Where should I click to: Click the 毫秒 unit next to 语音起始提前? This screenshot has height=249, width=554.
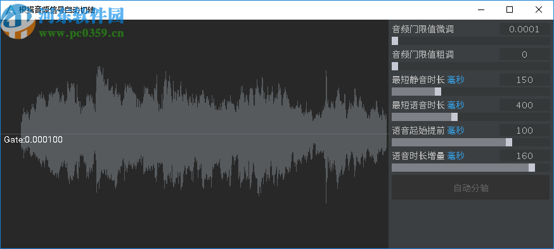[x=456, y=131]
